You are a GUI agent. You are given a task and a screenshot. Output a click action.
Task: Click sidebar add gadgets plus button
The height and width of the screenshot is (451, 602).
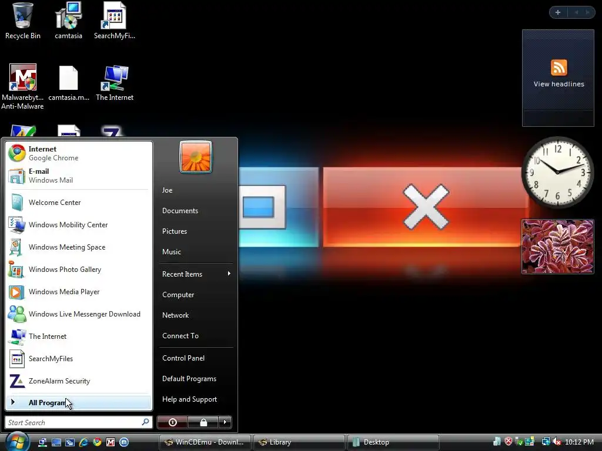[558, 12]
